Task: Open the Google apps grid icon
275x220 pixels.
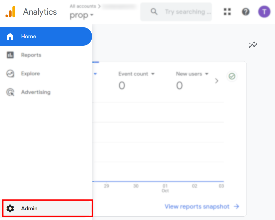Action: coord(227,12)
